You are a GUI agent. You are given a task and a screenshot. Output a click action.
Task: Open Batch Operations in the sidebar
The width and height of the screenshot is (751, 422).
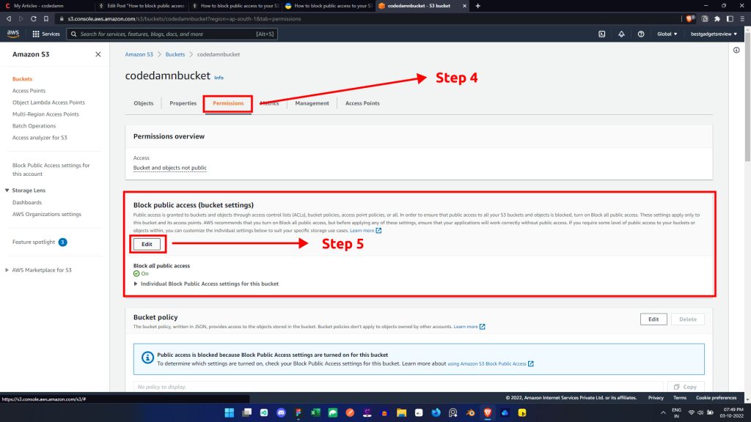tap(34, 126)
